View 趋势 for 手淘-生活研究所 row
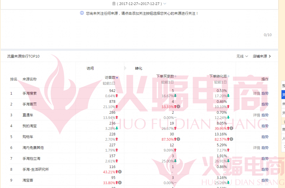 [265, 169]
